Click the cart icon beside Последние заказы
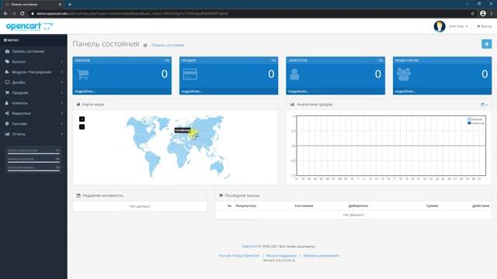The height and width of the screenshot is (279, 497). (x=221, y=195)
